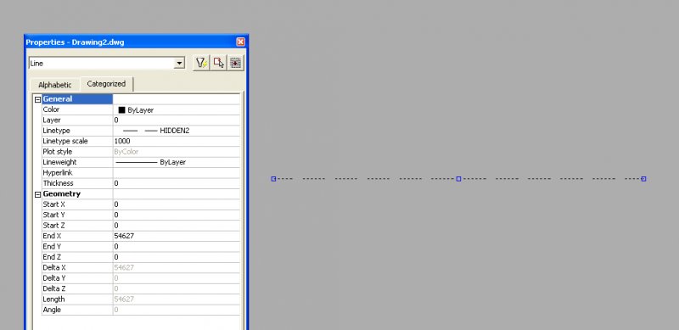Image resolution: width=679 pixels, height=330 pixels.
Task: Click the End X value field
Action: tap(177, 236)
